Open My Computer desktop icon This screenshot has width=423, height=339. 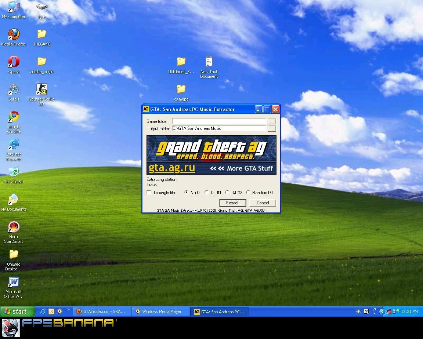(14, 10)
